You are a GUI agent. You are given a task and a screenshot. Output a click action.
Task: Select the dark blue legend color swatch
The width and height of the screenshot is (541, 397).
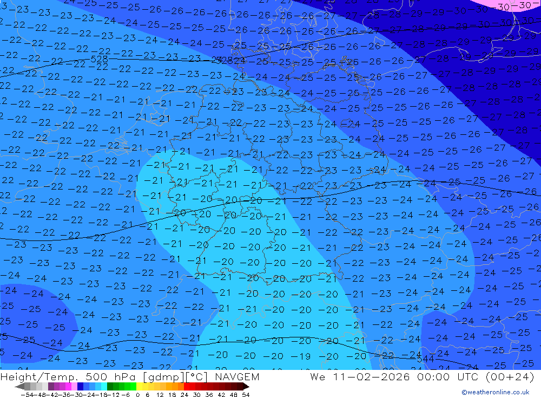point(80,387)
